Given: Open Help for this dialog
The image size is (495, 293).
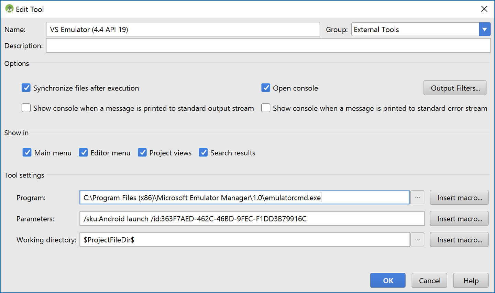Looking at the screenshot, I should click(x=471, y=280).
